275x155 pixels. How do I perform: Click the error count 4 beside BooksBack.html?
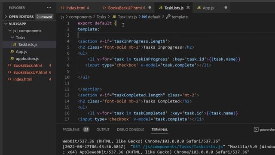click(50, 65)
